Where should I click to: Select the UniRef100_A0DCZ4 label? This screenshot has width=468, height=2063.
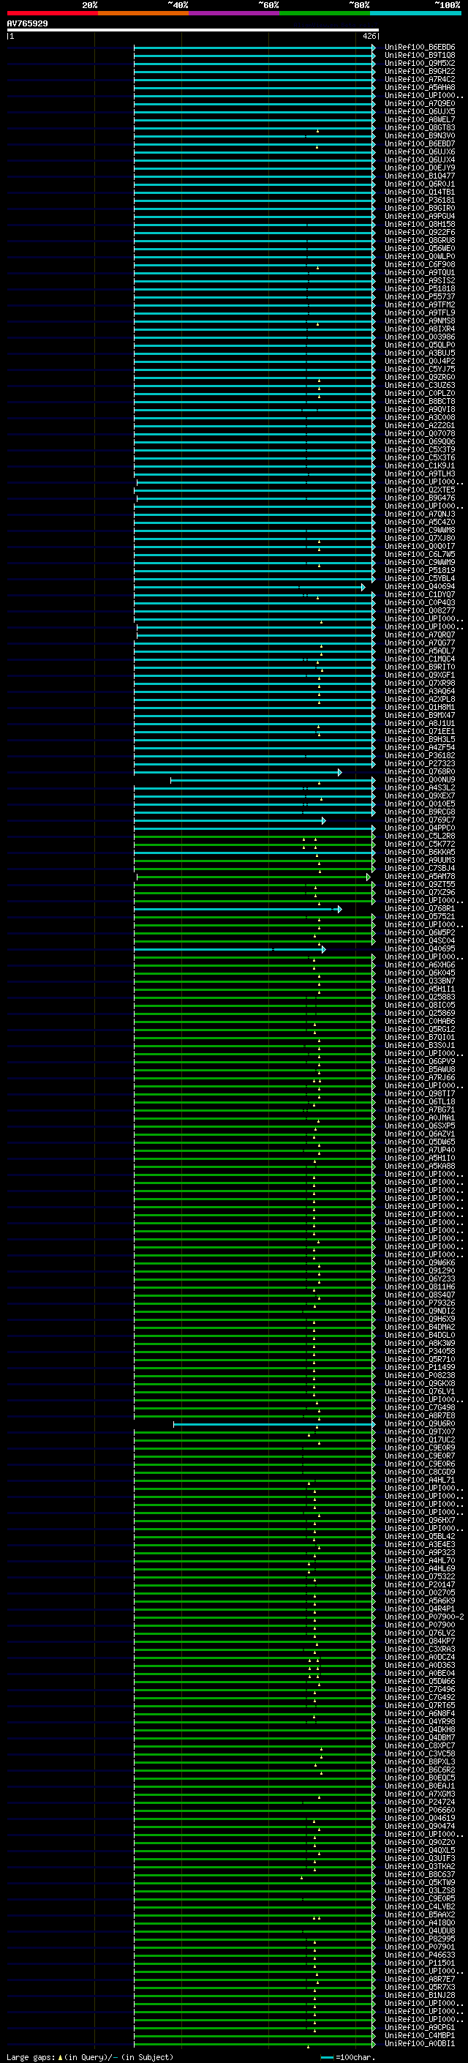point(420,1657)
